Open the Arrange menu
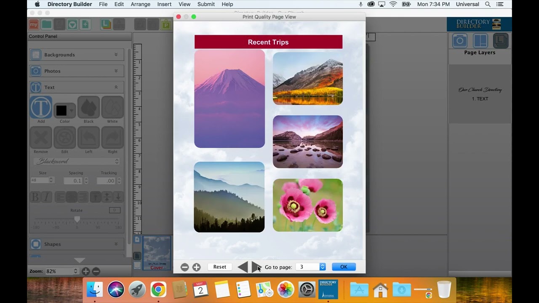539x303 pixels. [141, 4]
